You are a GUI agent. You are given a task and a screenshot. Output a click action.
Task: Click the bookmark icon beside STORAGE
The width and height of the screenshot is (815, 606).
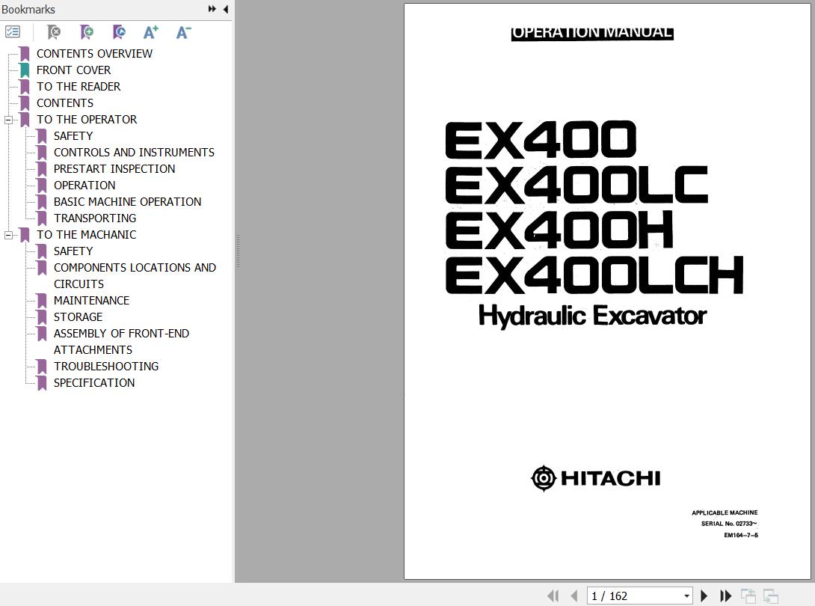(x=42, y=317)
